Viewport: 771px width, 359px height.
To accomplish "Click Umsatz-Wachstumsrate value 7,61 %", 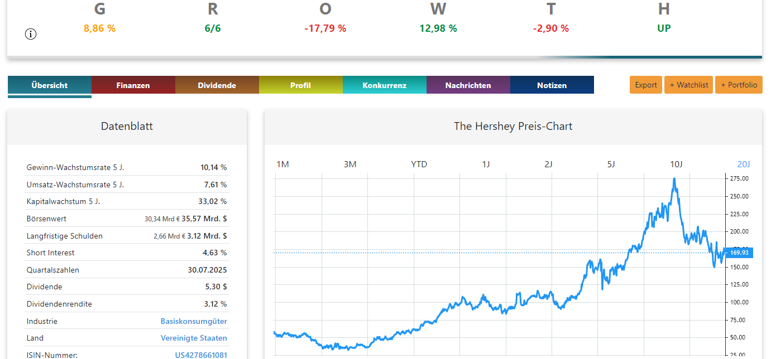I will tap(216, 185).
